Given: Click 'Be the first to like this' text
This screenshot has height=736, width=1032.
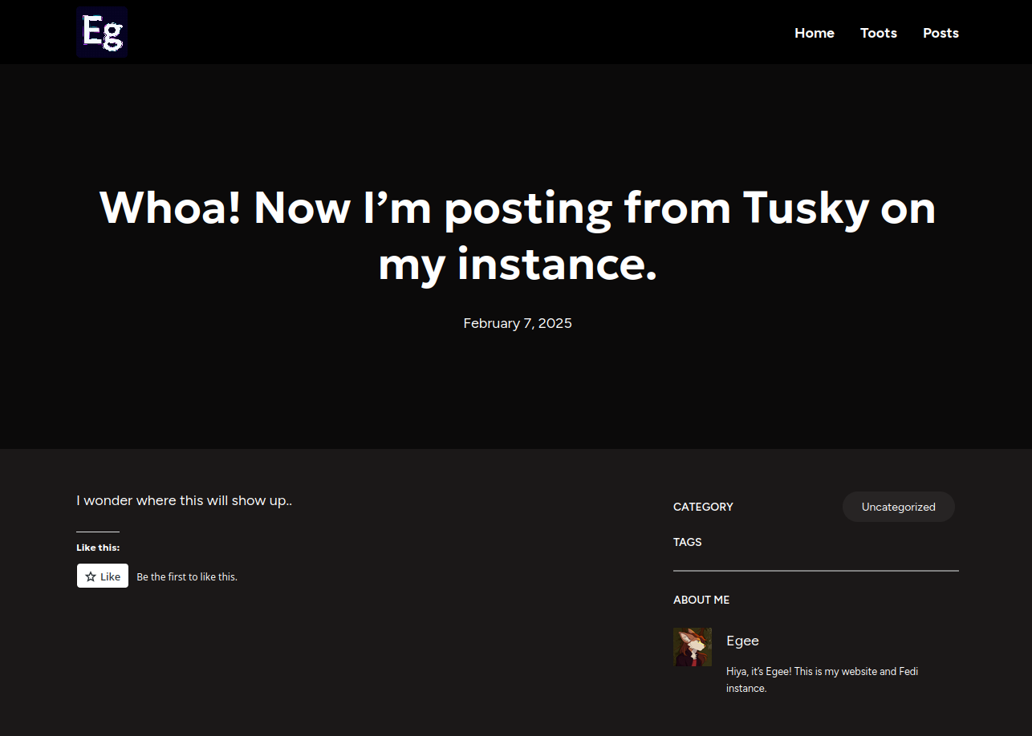Looking at the screenshot, I should (x=187, y=576).
